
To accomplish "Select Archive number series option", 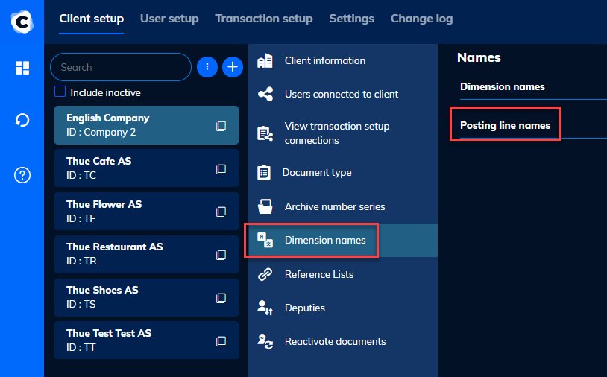I will (x=334, y=206).
